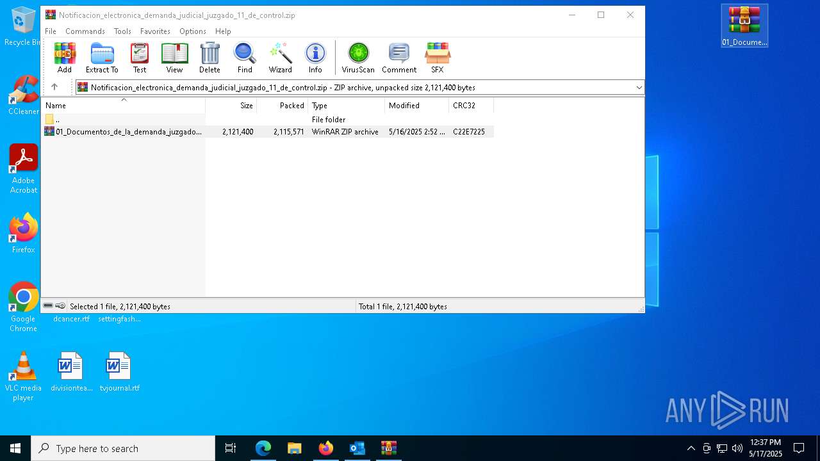
Task: Sort by the Name column header
Action: click(124, 106)
